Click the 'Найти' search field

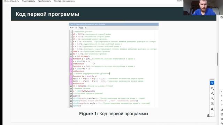[180, 1]
